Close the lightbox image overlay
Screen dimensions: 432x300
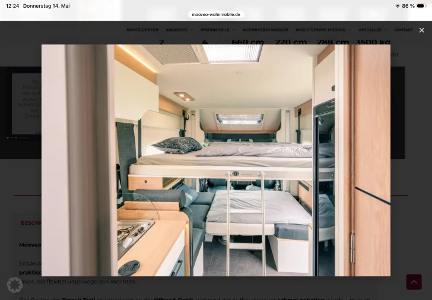(x=421, y=30)
